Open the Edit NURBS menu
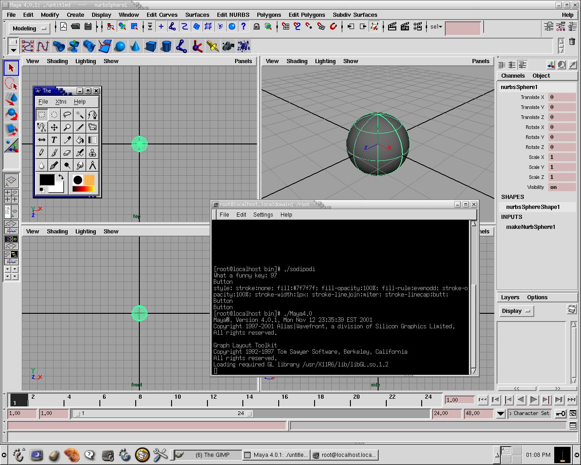The image size is (581, 465). pos(233,15)
